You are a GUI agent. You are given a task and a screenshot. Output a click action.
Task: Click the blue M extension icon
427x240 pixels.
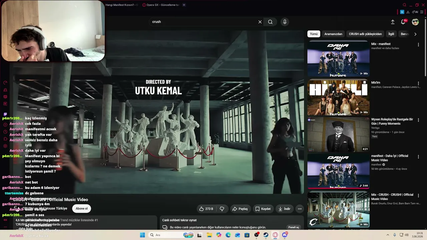point(402,12)
